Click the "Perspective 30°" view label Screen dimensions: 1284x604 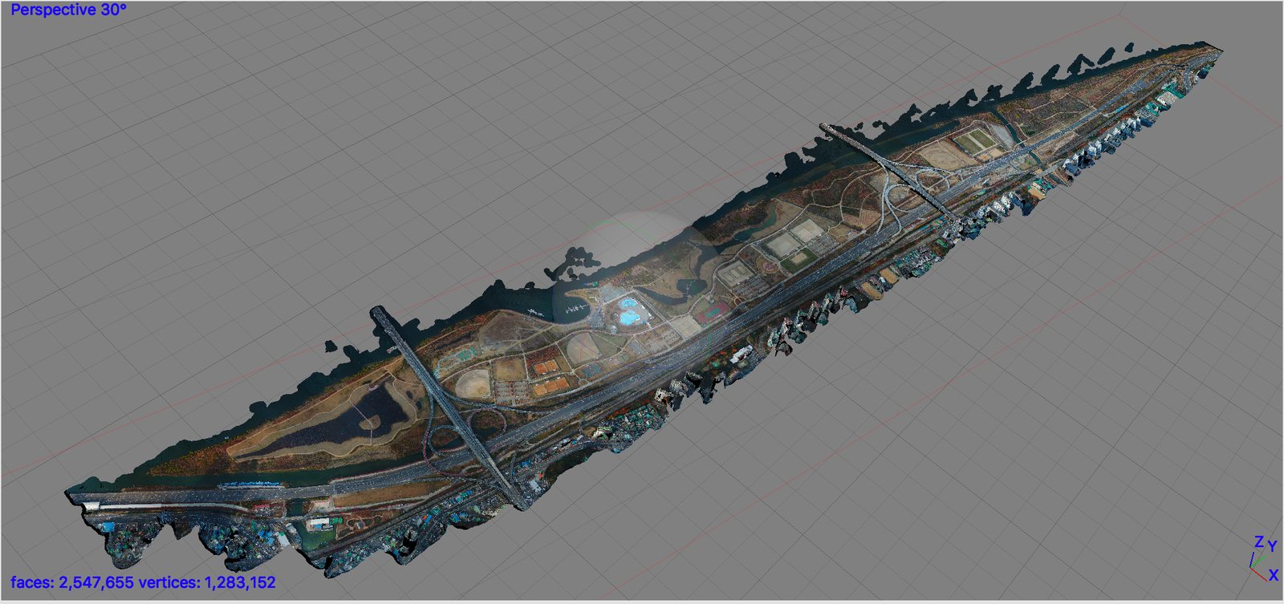(x=68, y=10)
